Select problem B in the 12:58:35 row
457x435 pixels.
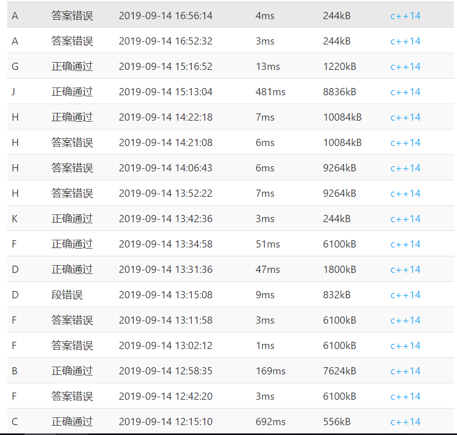pyautogui.click(x=15, y=371)
